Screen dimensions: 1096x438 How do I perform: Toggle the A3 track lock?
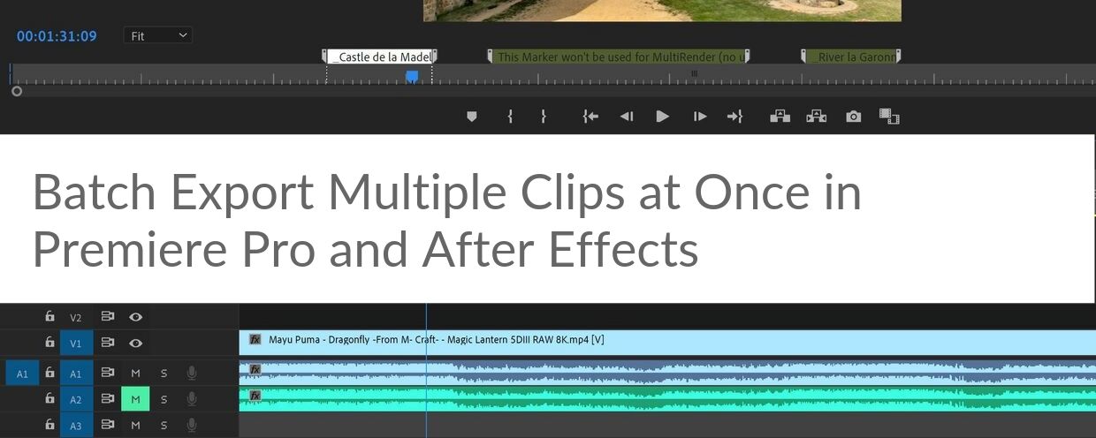49,426
